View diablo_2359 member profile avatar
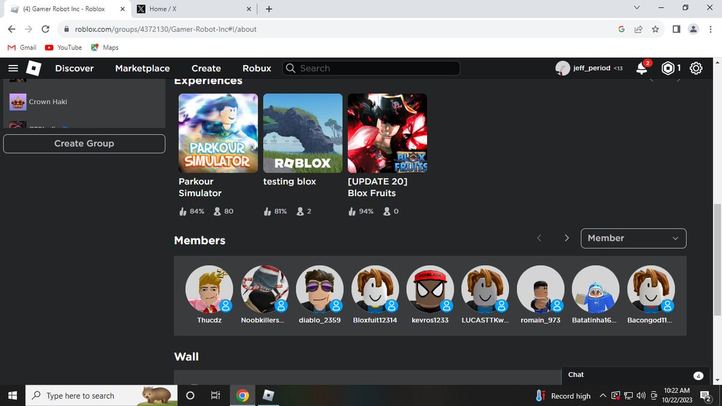722x406 pixels. pyautogui.click(x=320, y=289)
